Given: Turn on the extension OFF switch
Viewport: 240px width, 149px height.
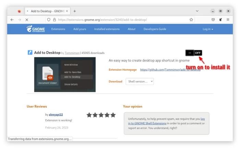Looking at the screenshot, I should pos(194,53).
